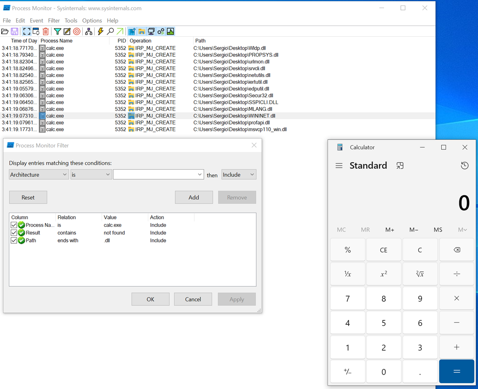Open the Process Tree toolbar icon
The height and width of the screenshot is (389, 478).
pyautogui.click(x=89, y=32)
